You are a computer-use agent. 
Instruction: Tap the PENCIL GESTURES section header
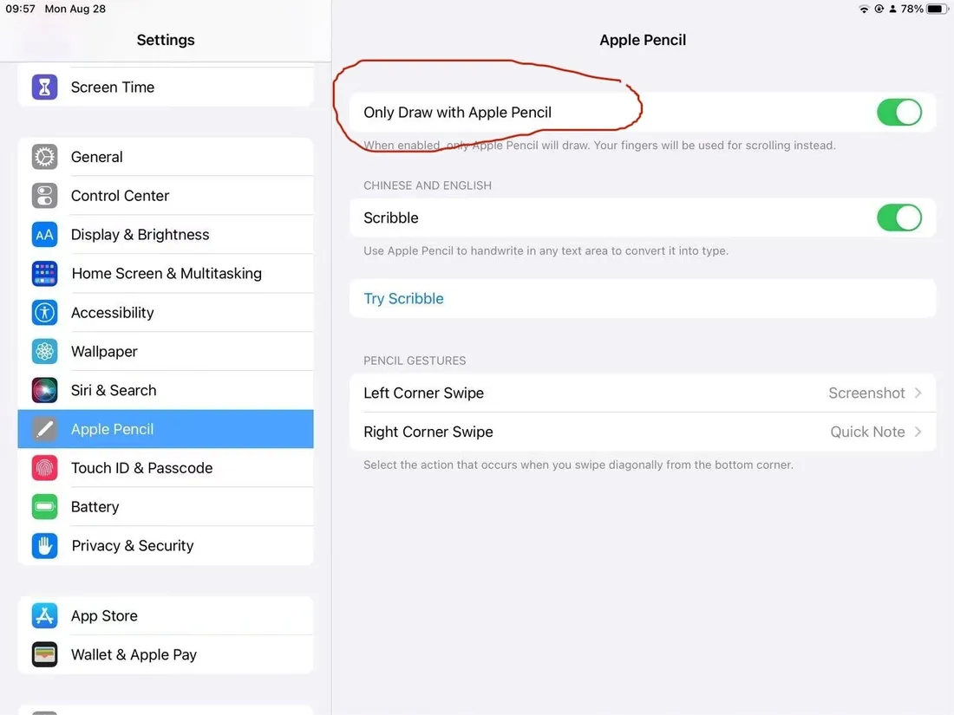pos(415,361)
